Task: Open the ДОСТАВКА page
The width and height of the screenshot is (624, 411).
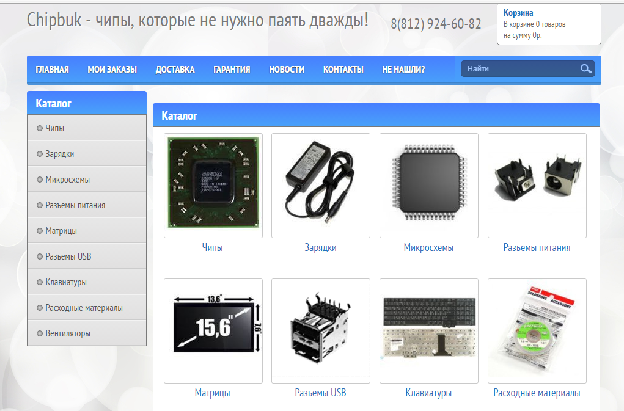Action: tap(175, 69)
